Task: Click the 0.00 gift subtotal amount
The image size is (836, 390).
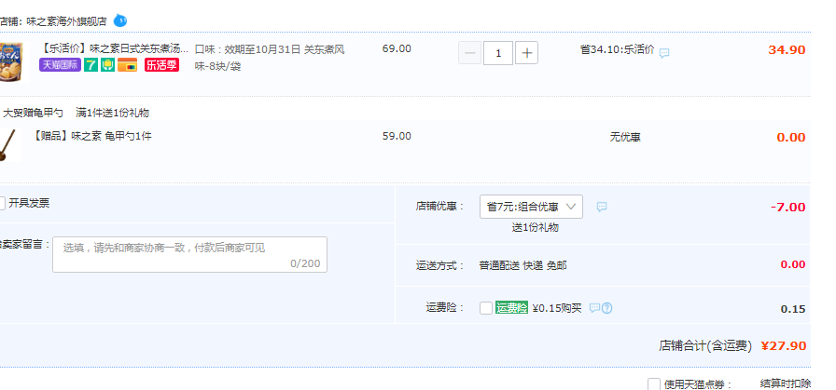Action: click(x=790, y=137)
